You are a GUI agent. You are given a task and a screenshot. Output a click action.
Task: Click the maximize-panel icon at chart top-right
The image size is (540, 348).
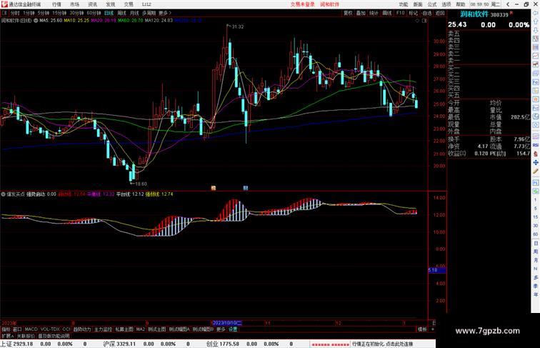click(424, 21)
